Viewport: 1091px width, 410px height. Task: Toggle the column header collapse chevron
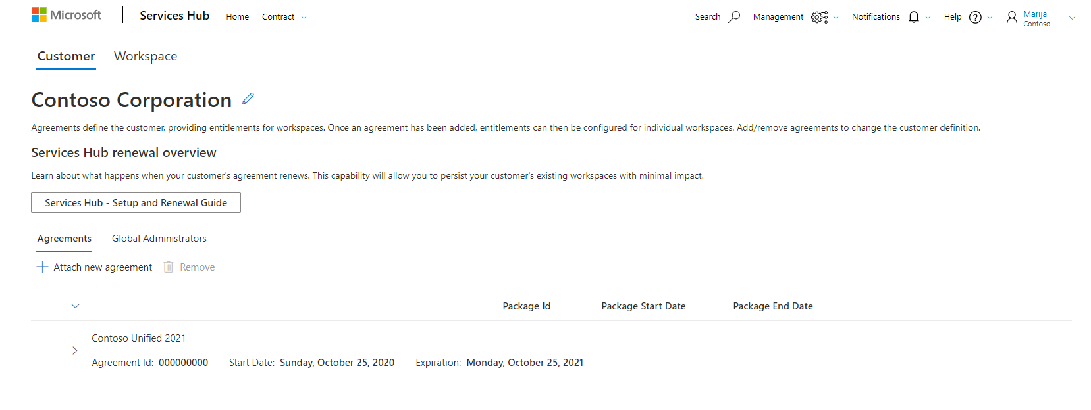pyautogui.click(x=75, y=306)
